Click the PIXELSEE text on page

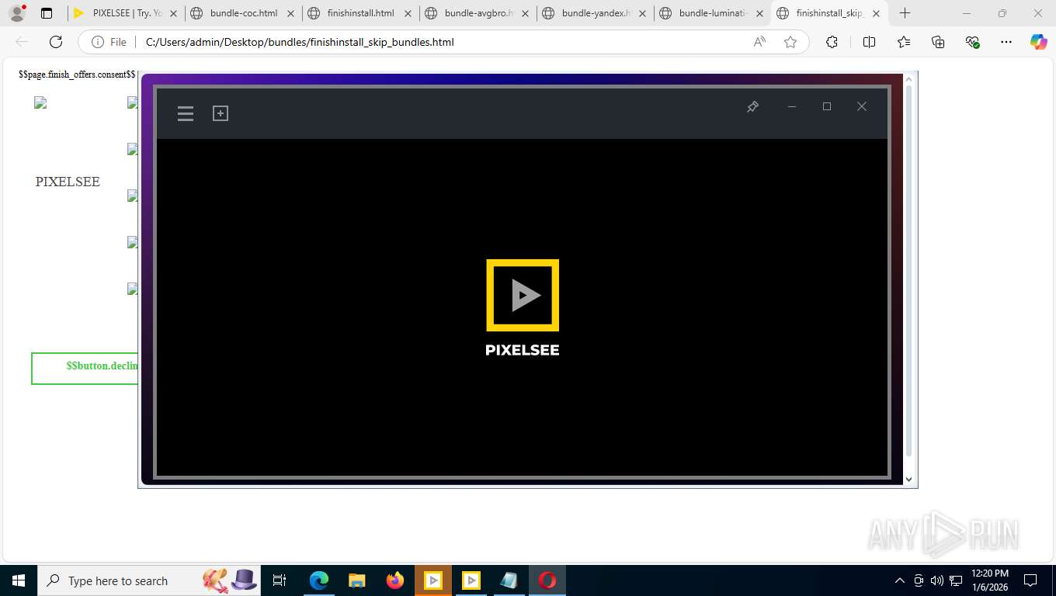[68, 182]
